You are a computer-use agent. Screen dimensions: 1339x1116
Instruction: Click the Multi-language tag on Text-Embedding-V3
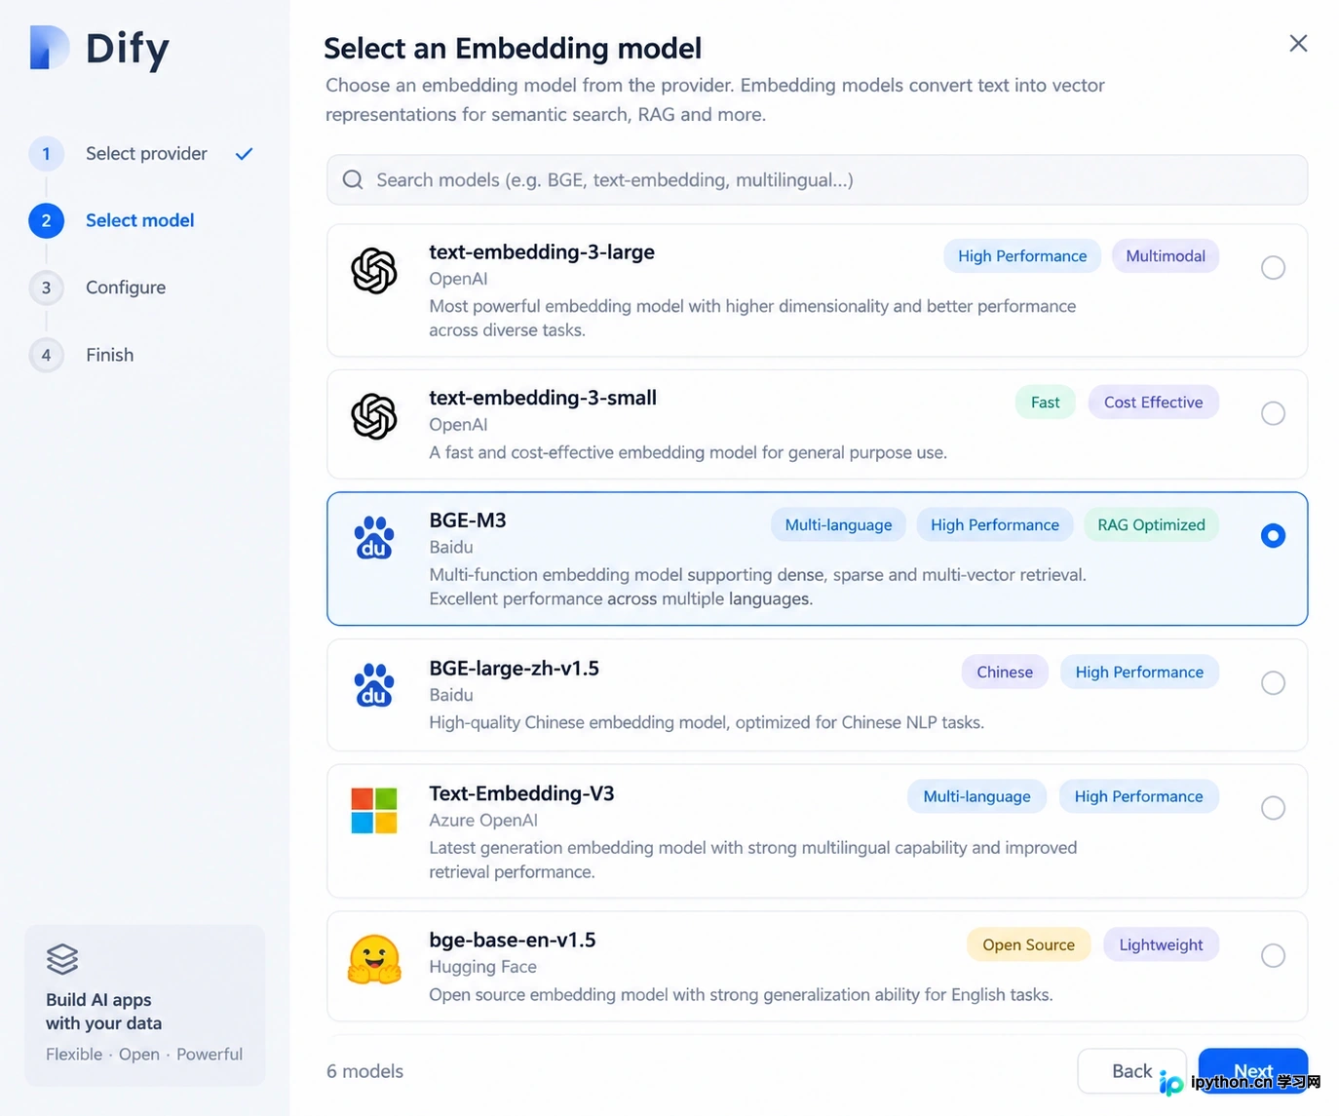pos(976,796)
